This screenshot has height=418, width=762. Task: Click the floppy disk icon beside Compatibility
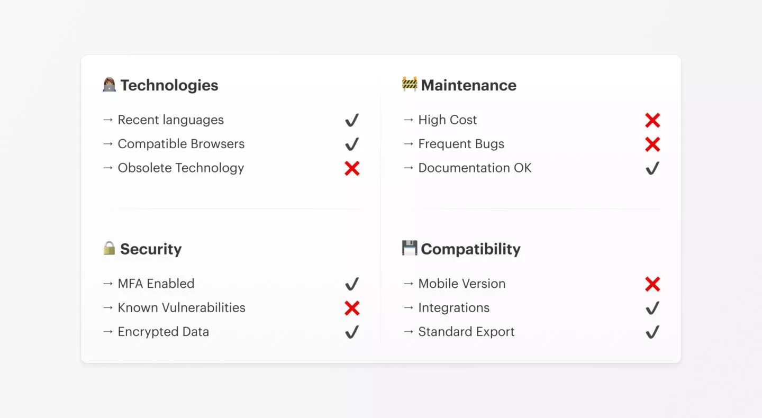pos(410,248)
